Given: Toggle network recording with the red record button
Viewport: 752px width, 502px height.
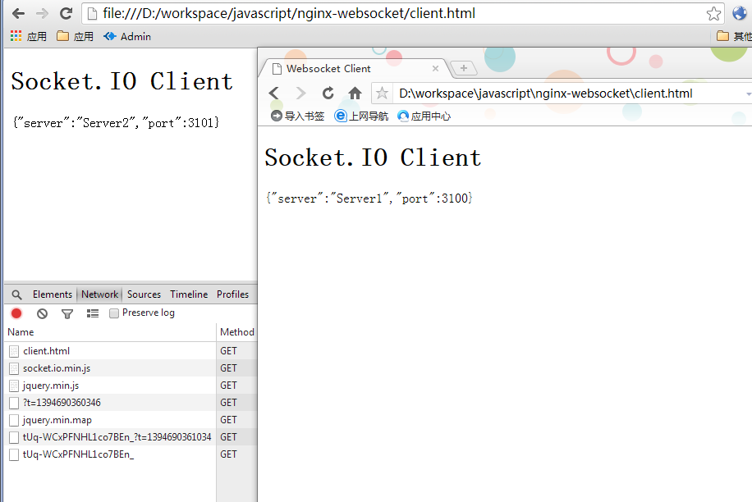Looking at the screenshot, I should (16, 313).
